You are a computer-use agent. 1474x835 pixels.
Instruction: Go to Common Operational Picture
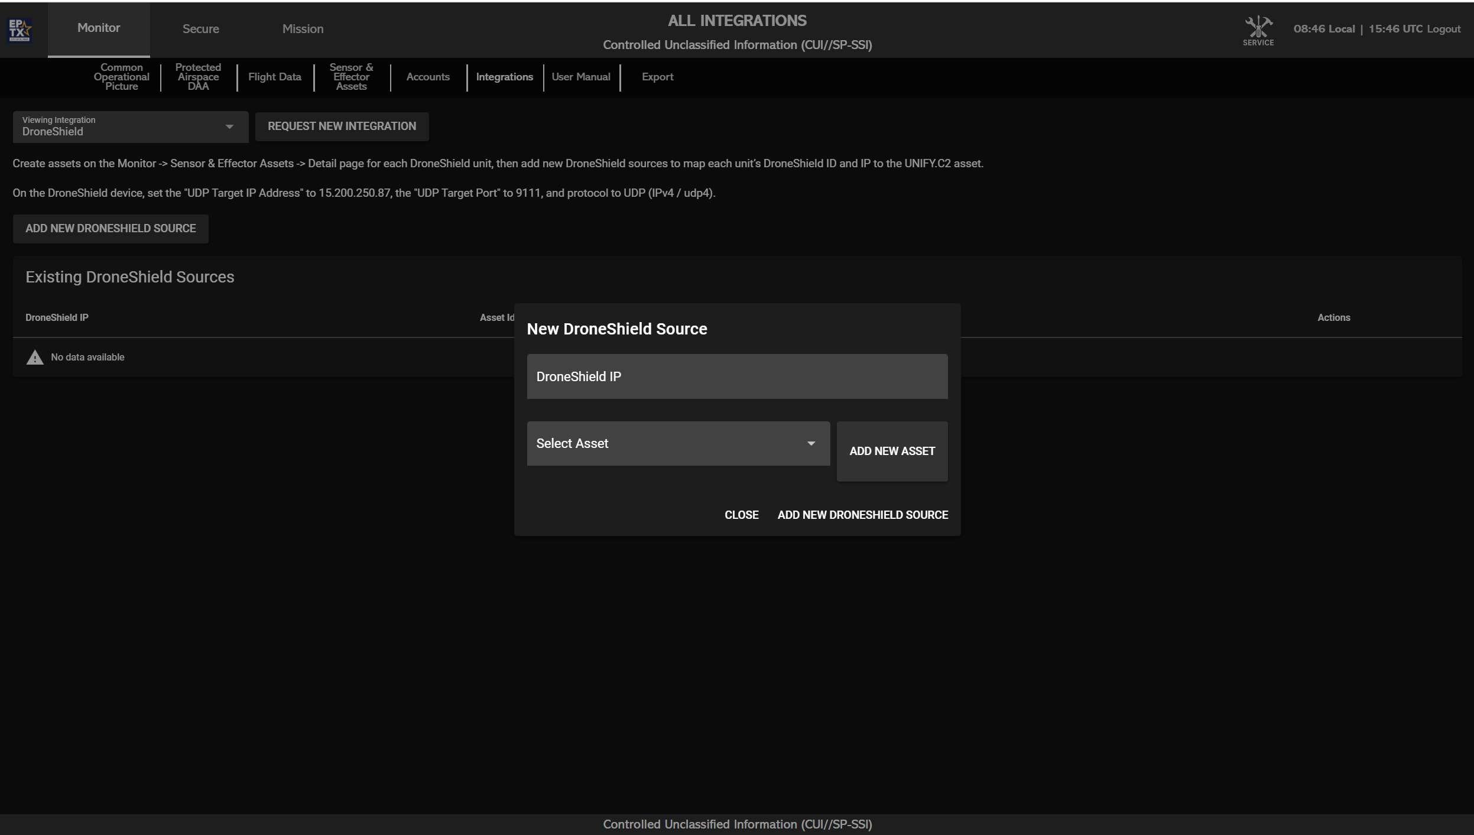click(121, 77)
